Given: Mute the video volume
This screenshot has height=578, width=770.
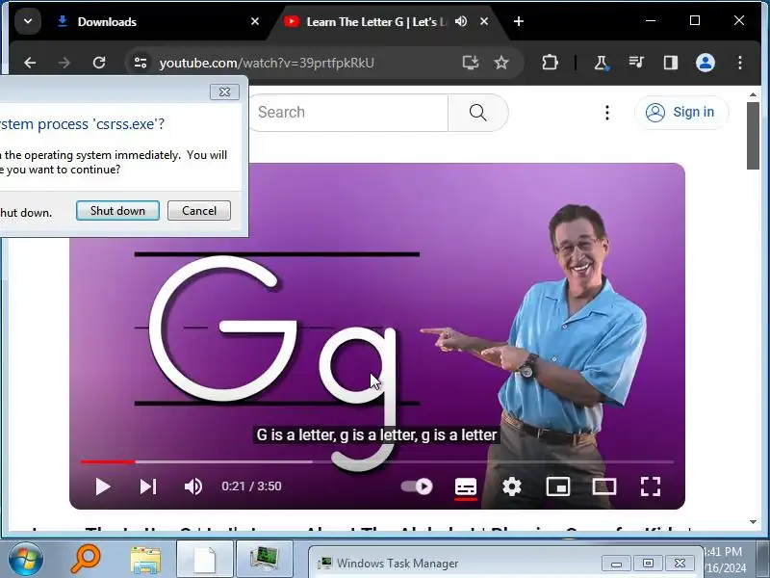Looking at the screenshot, I should click(193, 486).
